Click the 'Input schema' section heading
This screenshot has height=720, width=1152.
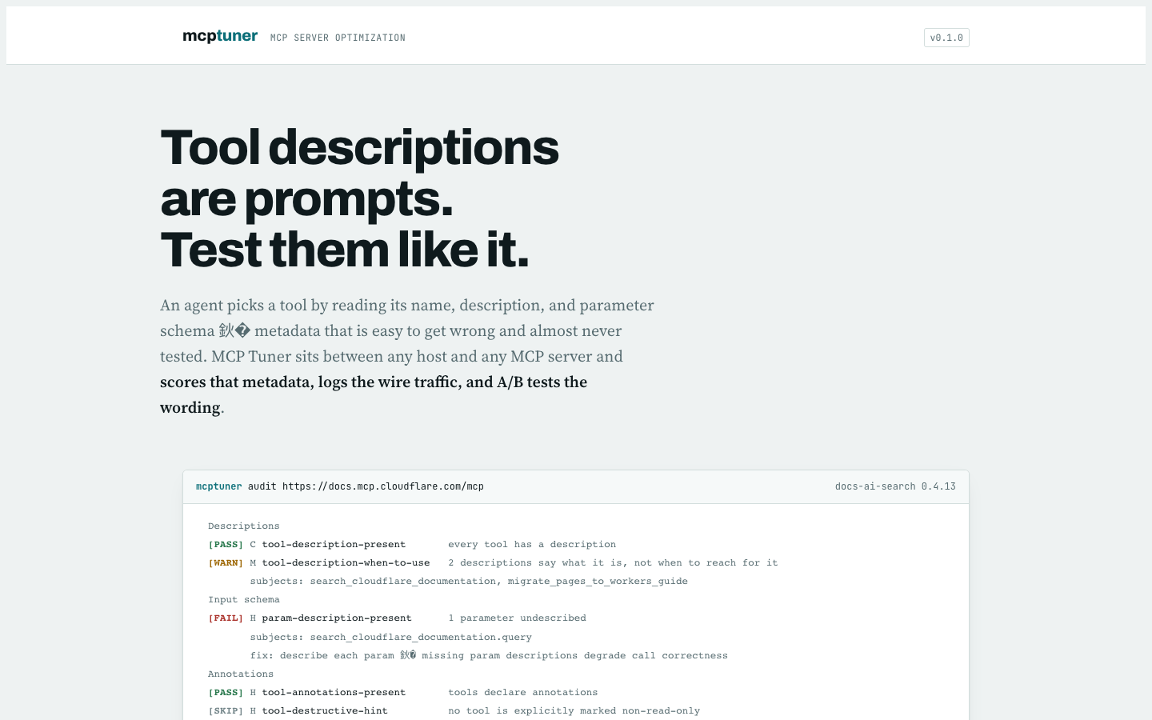click(244, 599)
